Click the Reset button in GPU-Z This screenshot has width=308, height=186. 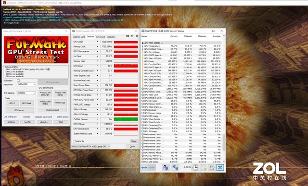tap(134, 141)
